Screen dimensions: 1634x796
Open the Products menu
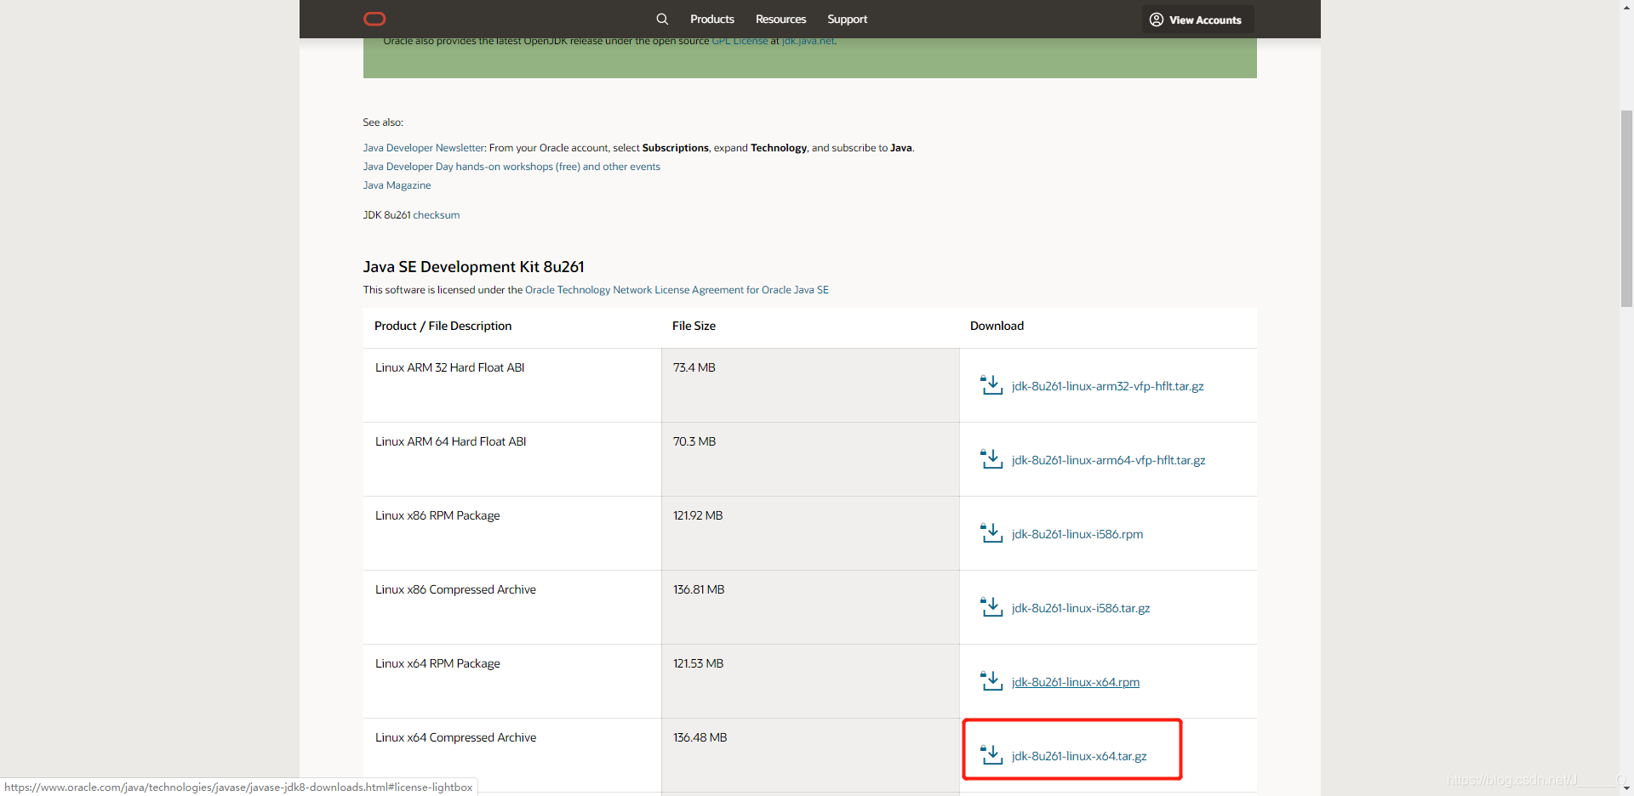(712, 19)
